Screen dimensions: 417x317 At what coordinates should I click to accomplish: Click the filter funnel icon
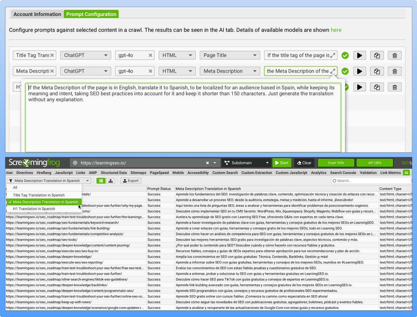pos(11,181)
